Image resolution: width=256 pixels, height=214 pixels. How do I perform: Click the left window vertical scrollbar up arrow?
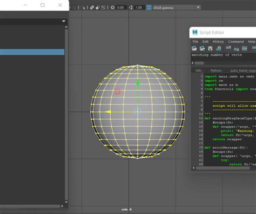pyautogui.click(x=66, y=27)
